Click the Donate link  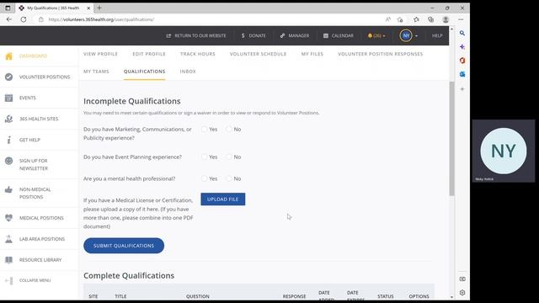tap(253, 35)
